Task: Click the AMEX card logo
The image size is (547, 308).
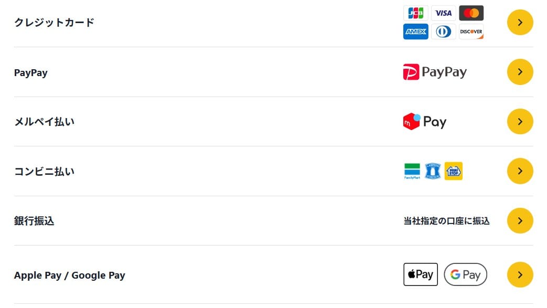Action: coord(415,31)
